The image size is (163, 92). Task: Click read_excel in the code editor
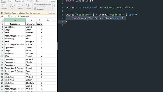click(90, 8)
